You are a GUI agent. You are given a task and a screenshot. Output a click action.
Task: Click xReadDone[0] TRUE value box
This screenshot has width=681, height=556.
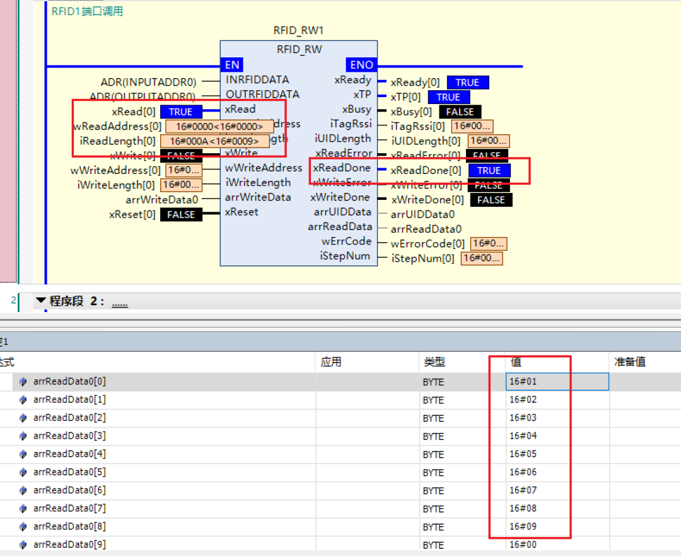pyautogui.click(x=489, y=171)
